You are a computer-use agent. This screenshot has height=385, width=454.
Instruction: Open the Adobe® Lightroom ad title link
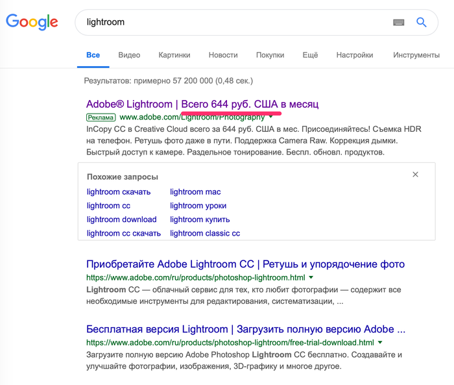(x=202, y=104)
